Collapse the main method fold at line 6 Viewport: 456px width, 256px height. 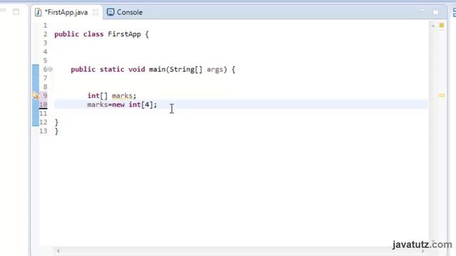click(50, 70)
